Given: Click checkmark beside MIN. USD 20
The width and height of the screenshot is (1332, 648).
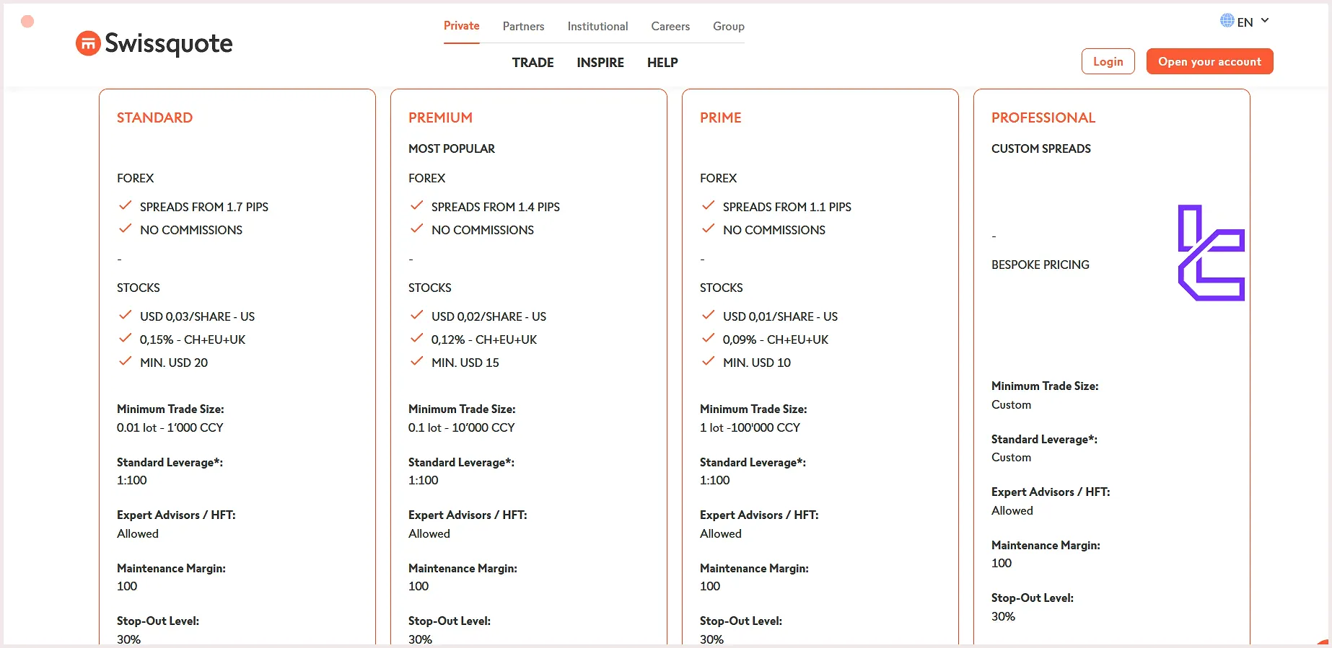Looking at the screenshot, I should (126, 361).
